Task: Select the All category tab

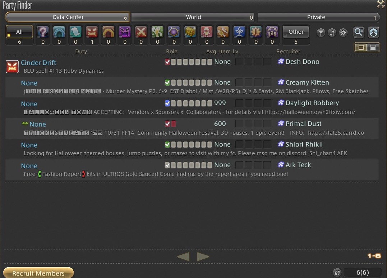Action: click(19, 32)
